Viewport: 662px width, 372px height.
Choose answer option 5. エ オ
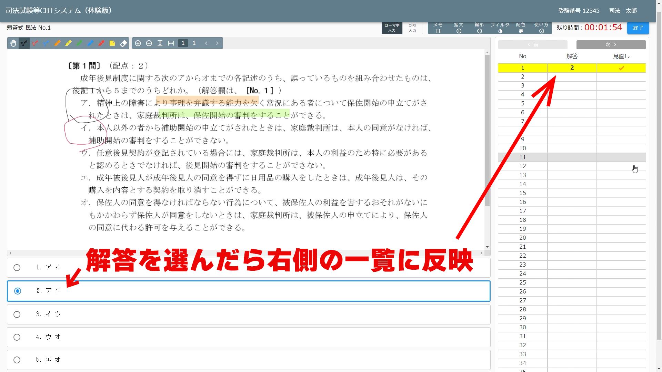pyautogui.click(x=17, y=360)
